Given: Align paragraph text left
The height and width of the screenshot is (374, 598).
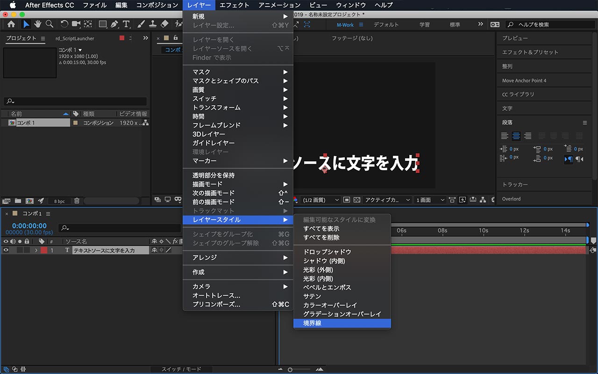Looking at the screenshot, I should [505, 136].
